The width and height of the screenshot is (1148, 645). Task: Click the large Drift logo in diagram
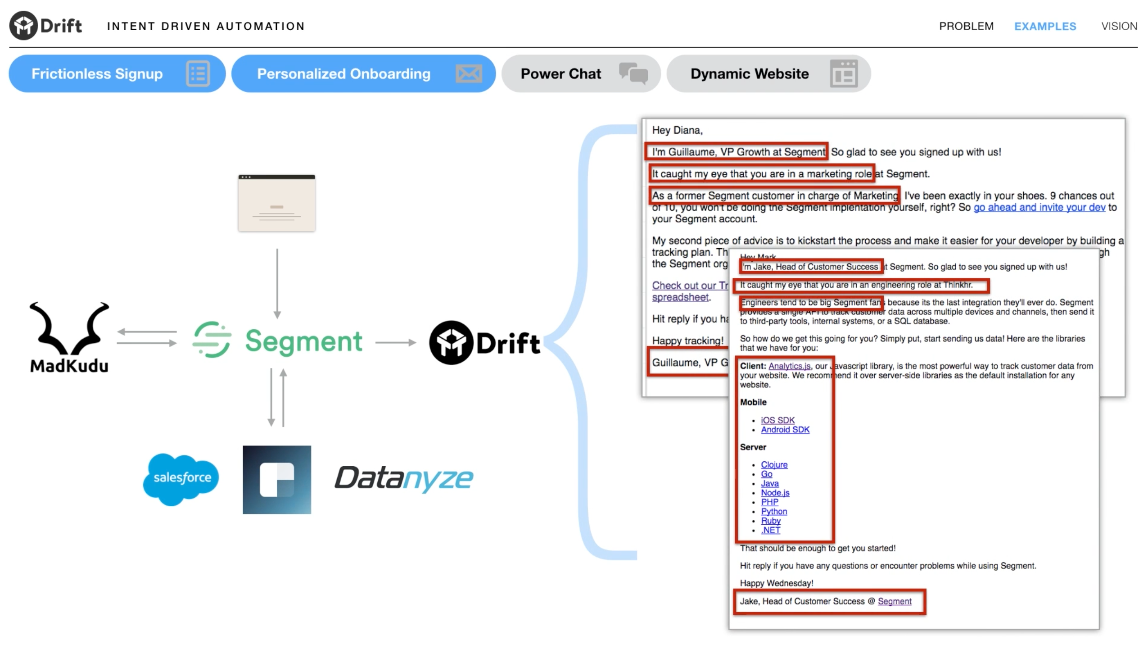pos(484,343)
